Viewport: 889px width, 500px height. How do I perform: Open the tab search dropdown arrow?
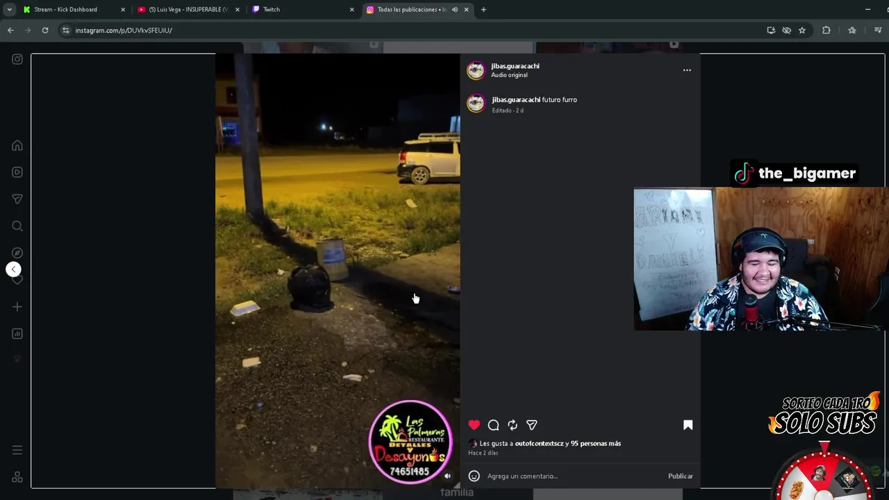pos(9,10)
